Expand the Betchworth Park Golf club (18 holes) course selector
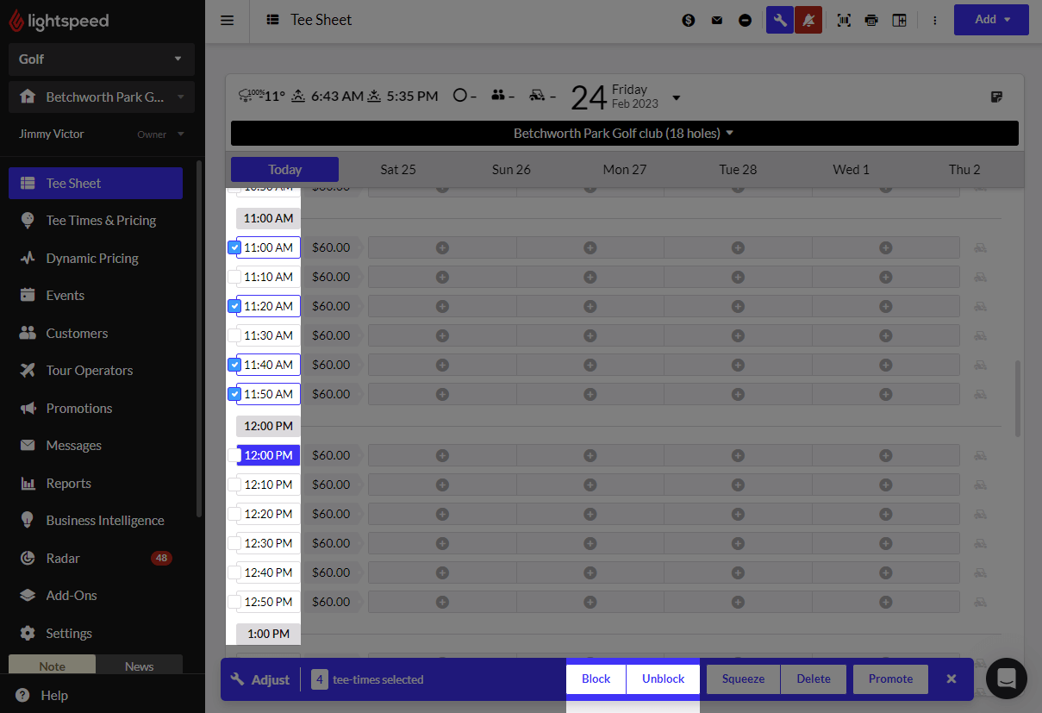The image size is (1042, 713). point(625,133)
